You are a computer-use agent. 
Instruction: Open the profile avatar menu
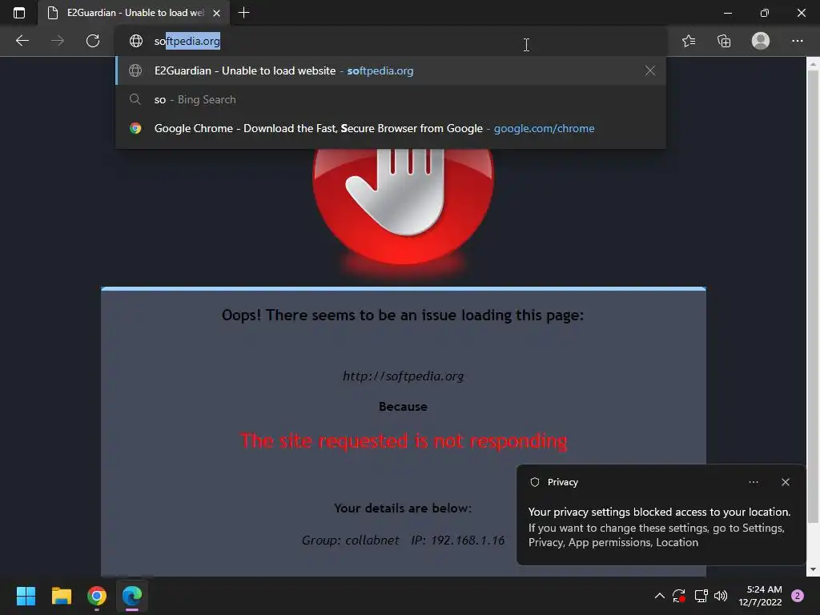pos(761,41)
